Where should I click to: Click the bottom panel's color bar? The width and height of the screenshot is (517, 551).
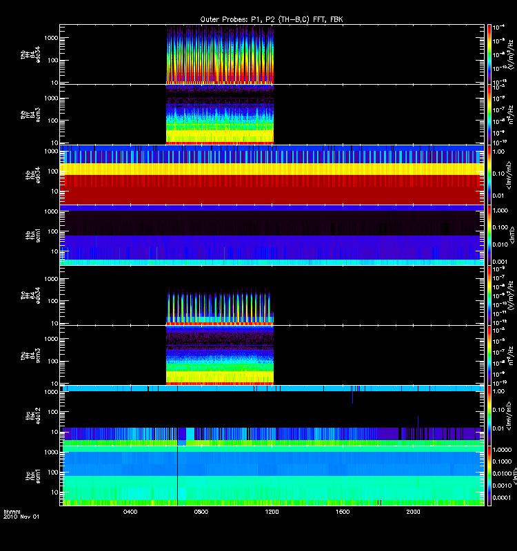pos(489,476)
